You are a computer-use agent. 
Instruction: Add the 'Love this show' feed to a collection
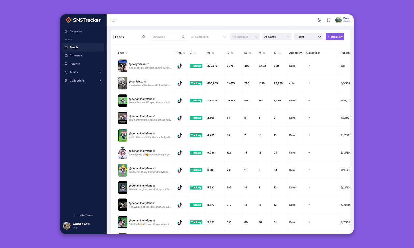tap(309, 101)
